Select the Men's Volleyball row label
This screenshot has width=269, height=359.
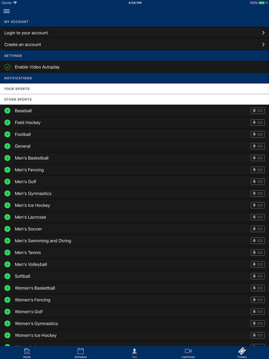coord(31,265)
